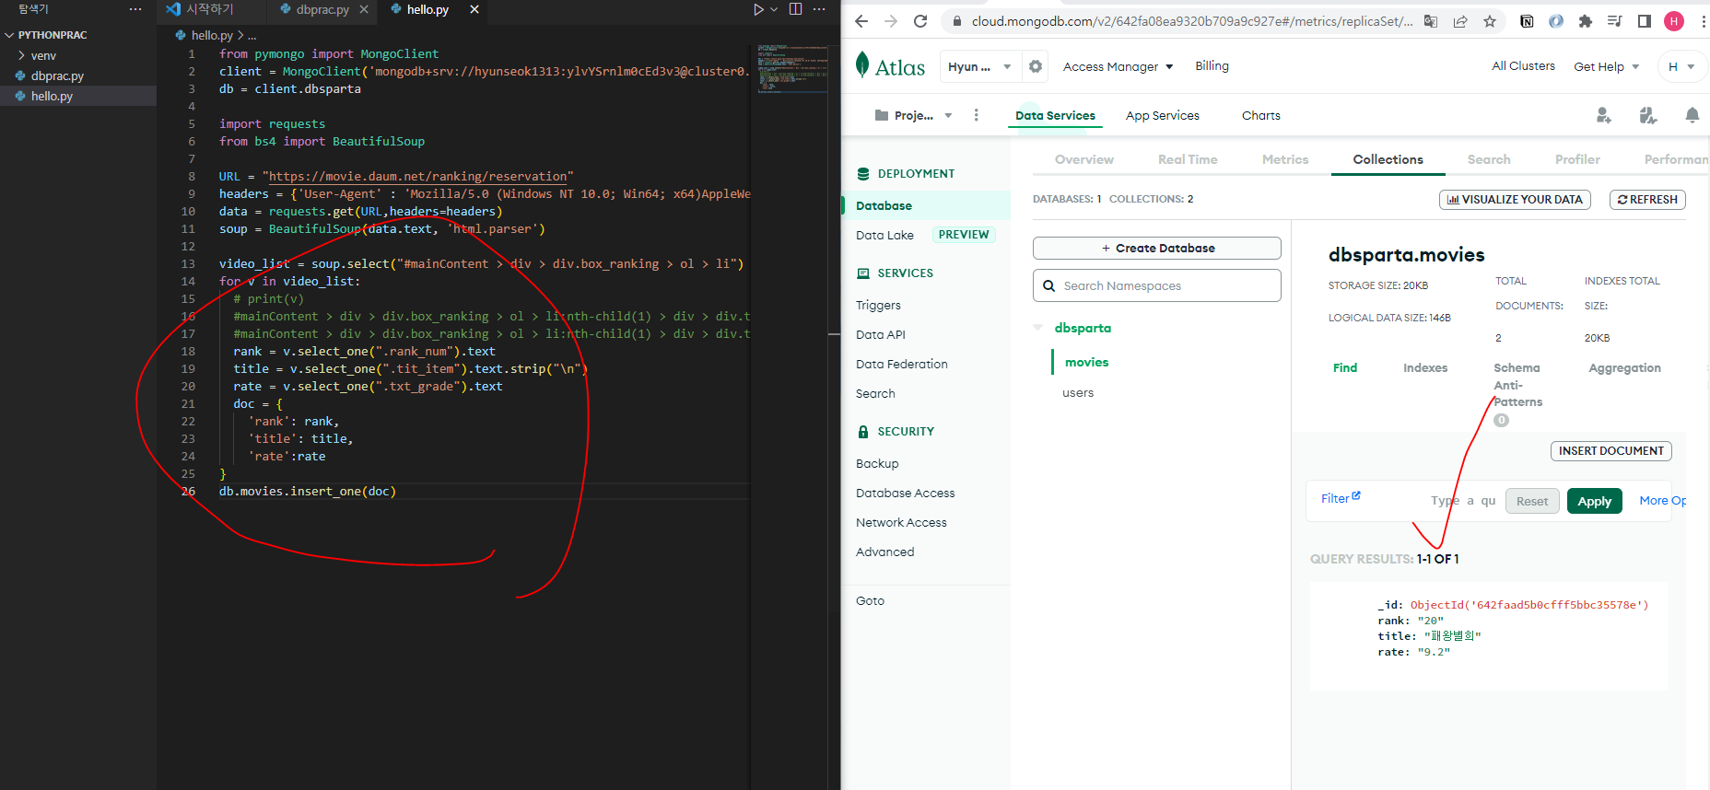Screen dimensions: 1710x790
Task: Open the project selector dropdown
Action: click(913, 115)
